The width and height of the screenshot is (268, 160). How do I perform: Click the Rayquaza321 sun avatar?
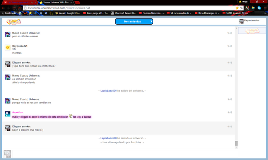point(8,47)
